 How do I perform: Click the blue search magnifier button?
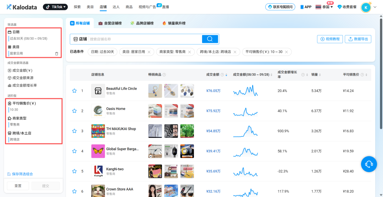(210, 39)
